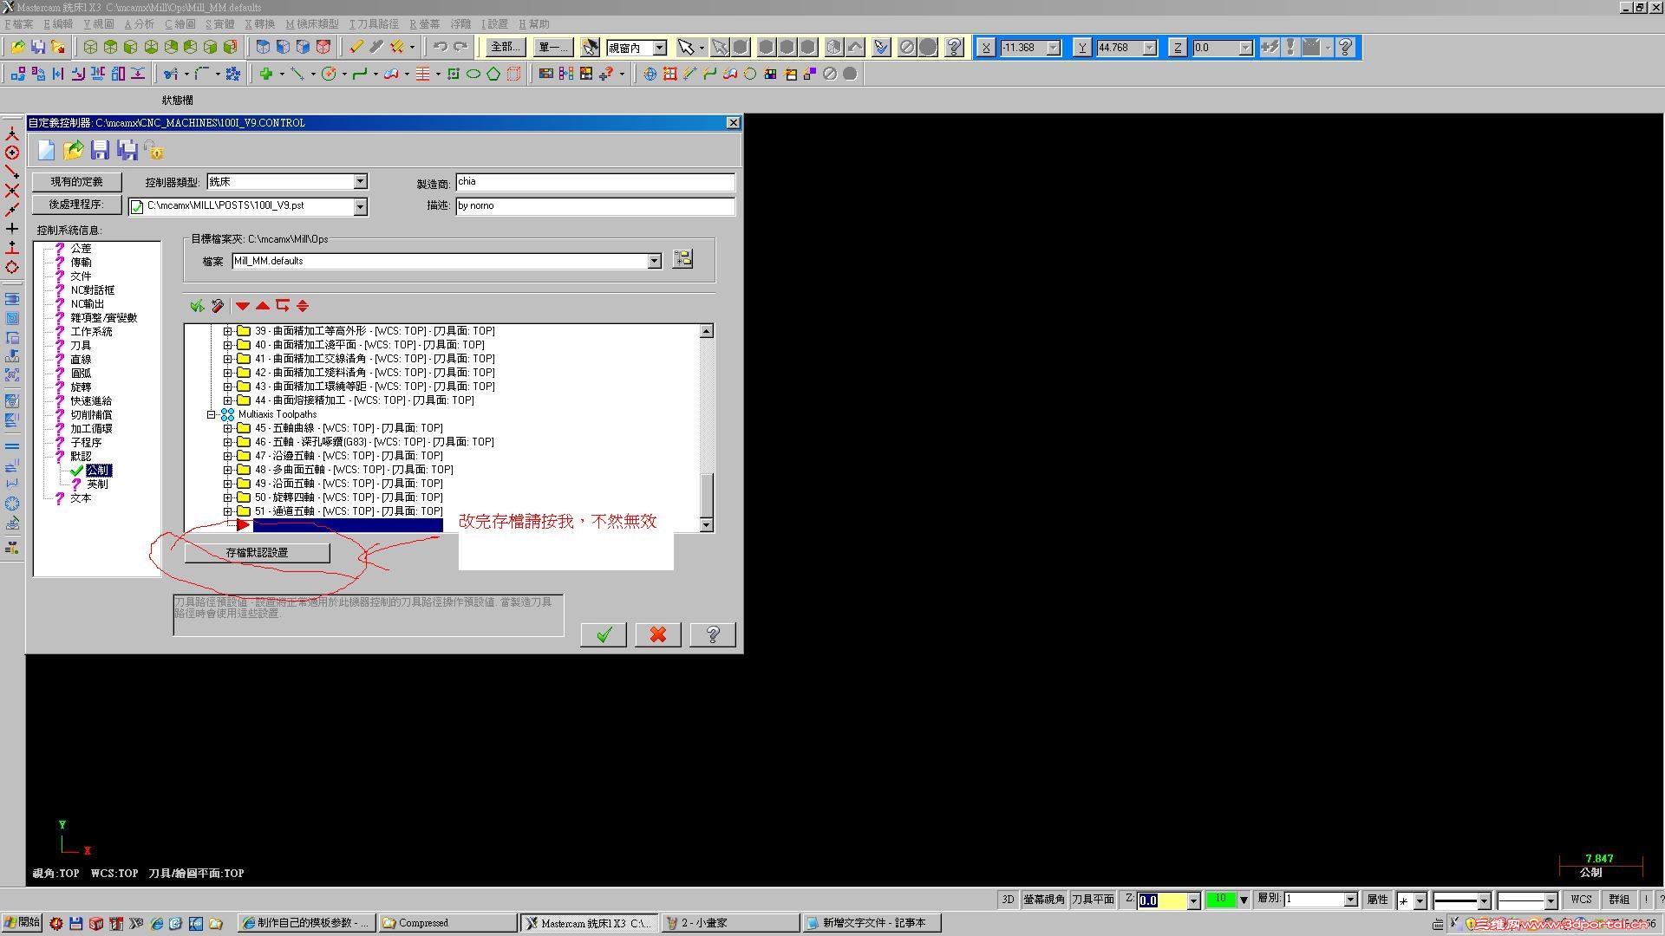Image resolution: width=1665 pixels, height=936 pixels.
Task: Collapse the Multiaxis Toolpaths group
Action: tap(211, 414)
